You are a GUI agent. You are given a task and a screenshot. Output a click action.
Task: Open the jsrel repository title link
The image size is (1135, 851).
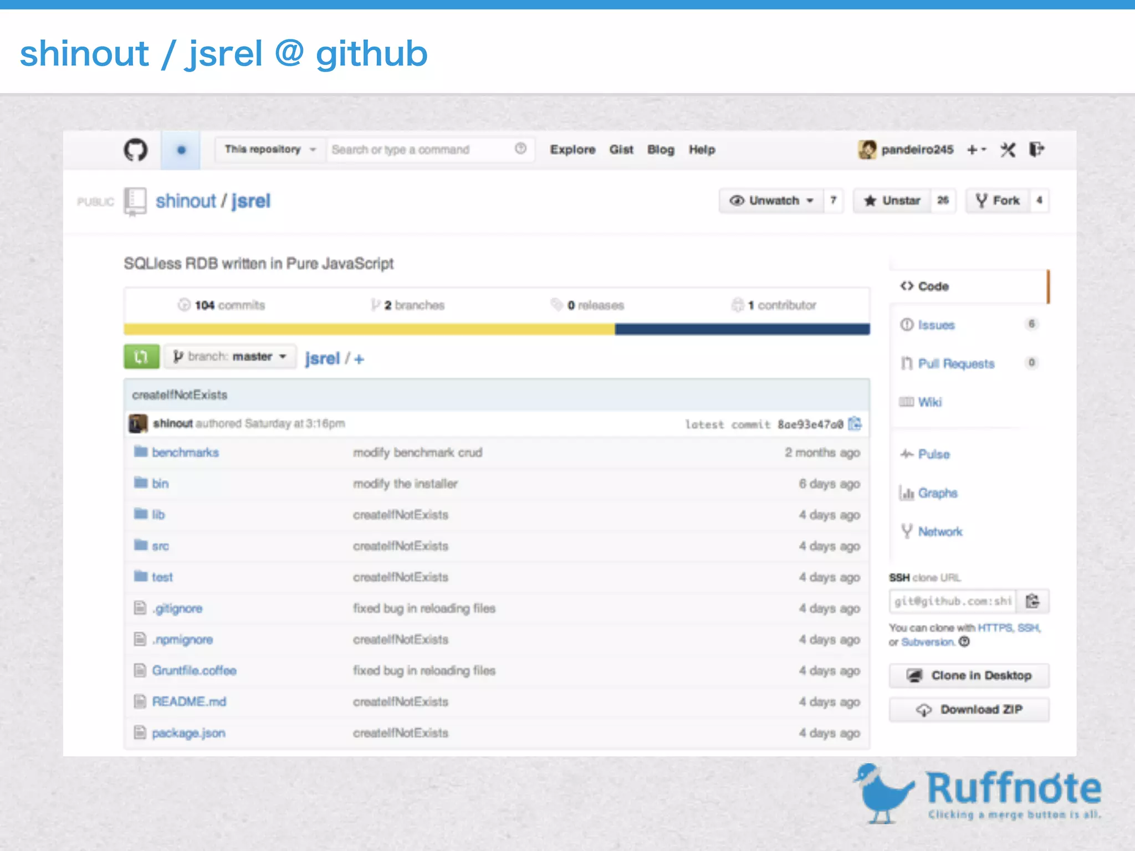pyautogui.click(x=251, y=201)
